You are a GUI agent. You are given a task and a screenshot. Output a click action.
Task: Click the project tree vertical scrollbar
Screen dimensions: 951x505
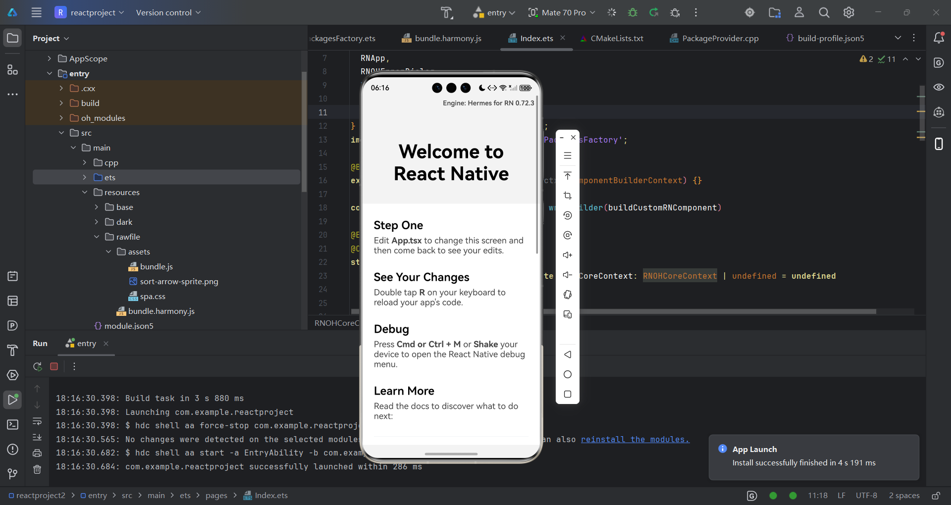(x=304, y=131)
